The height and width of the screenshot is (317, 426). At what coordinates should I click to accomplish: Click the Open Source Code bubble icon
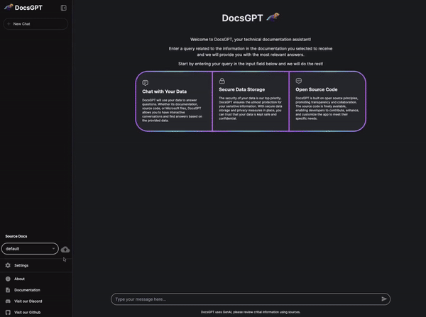[299, 81]
